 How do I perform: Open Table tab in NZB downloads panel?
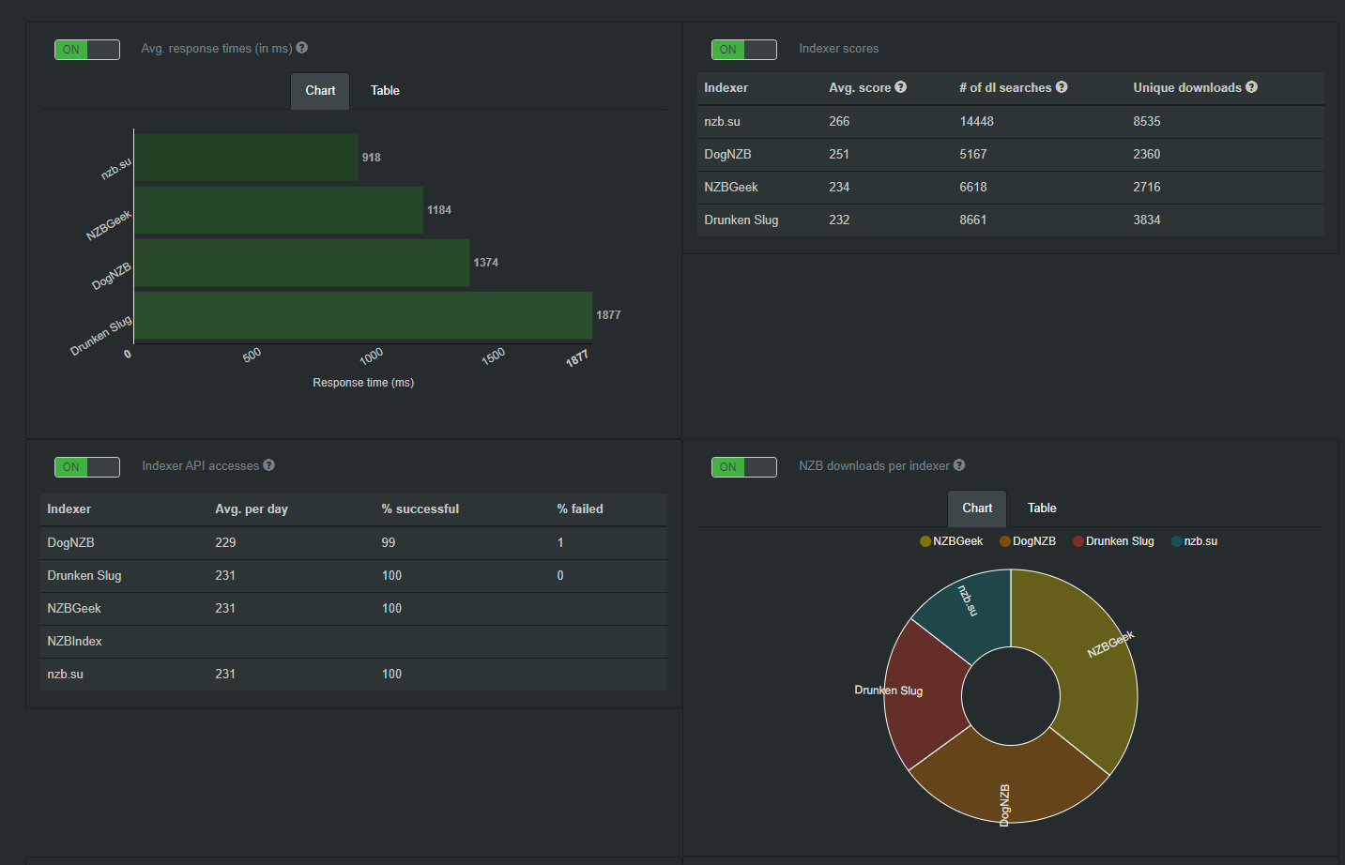point(1042,508)
